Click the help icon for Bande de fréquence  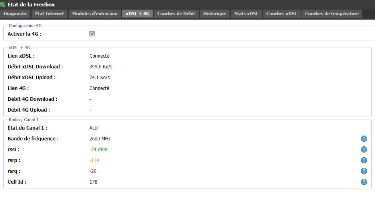pyautogui.click(x=364, y=139)
